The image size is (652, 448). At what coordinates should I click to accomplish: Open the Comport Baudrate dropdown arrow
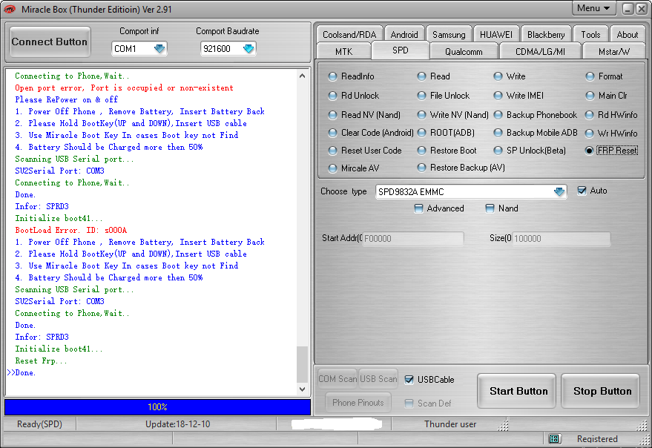[248, 49]
